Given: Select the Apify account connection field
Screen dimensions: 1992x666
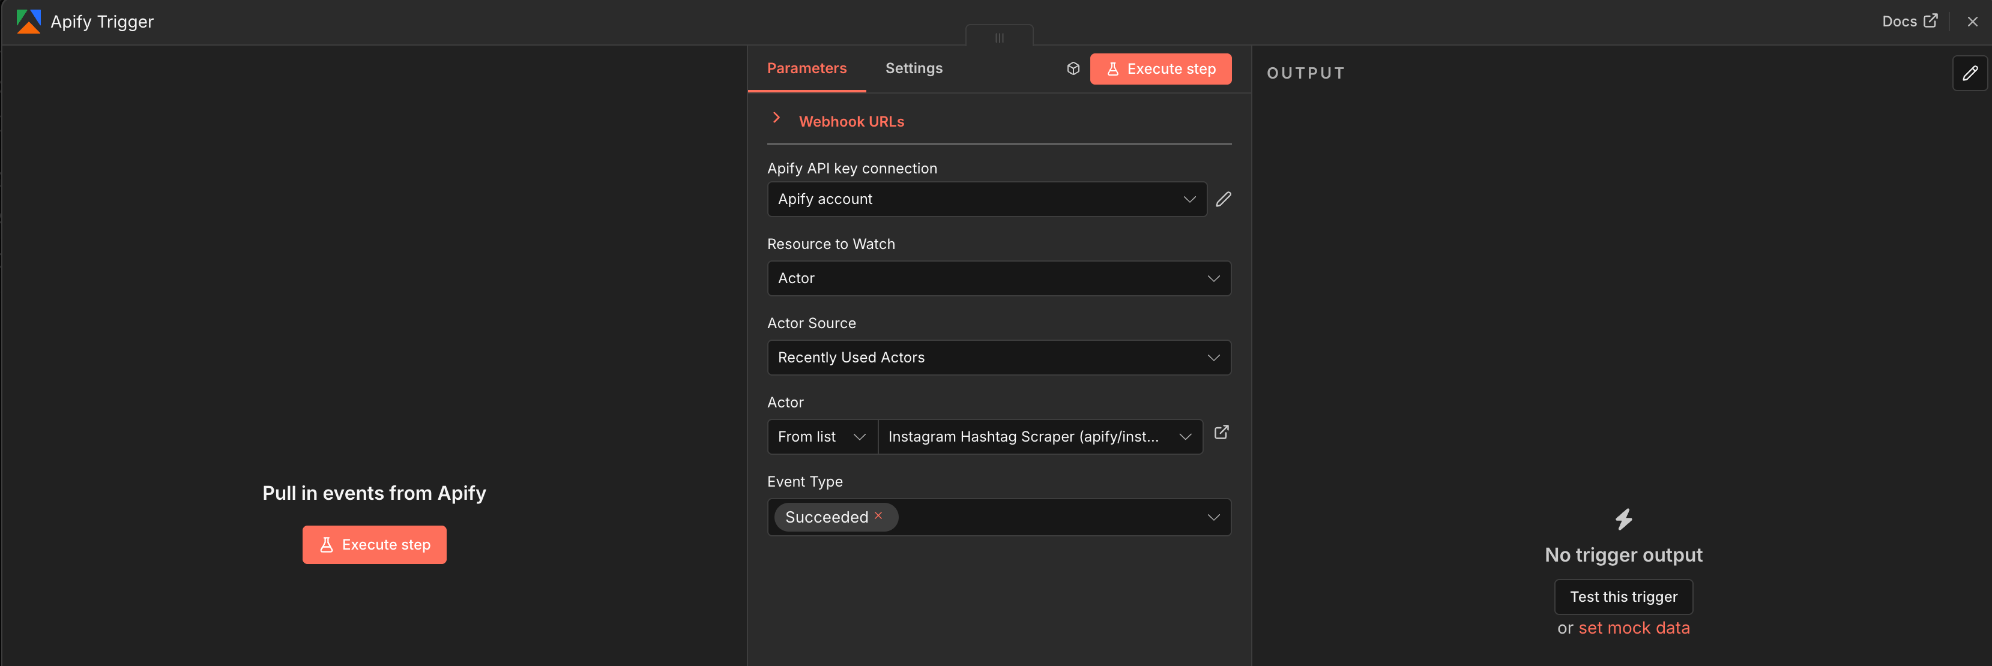Looking at the screenshot, I should pos(985,199).
